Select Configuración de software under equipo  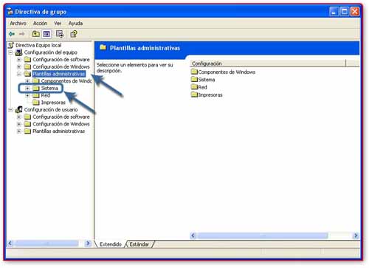click(x=61, y=60)
